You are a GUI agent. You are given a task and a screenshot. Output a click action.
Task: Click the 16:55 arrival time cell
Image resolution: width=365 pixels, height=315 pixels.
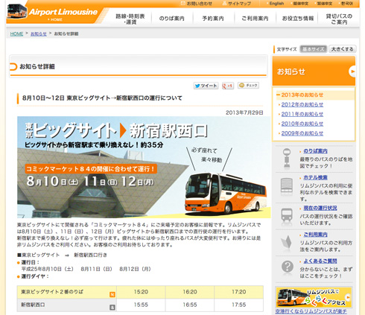pos(190,305)
